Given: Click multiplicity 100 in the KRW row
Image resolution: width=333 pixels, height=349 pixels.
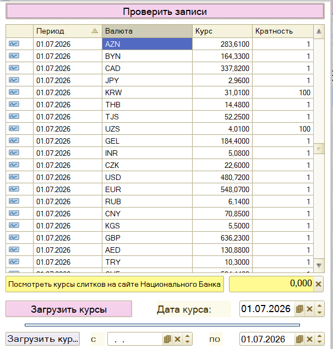Looking at the screenshot, I should 304,92.
